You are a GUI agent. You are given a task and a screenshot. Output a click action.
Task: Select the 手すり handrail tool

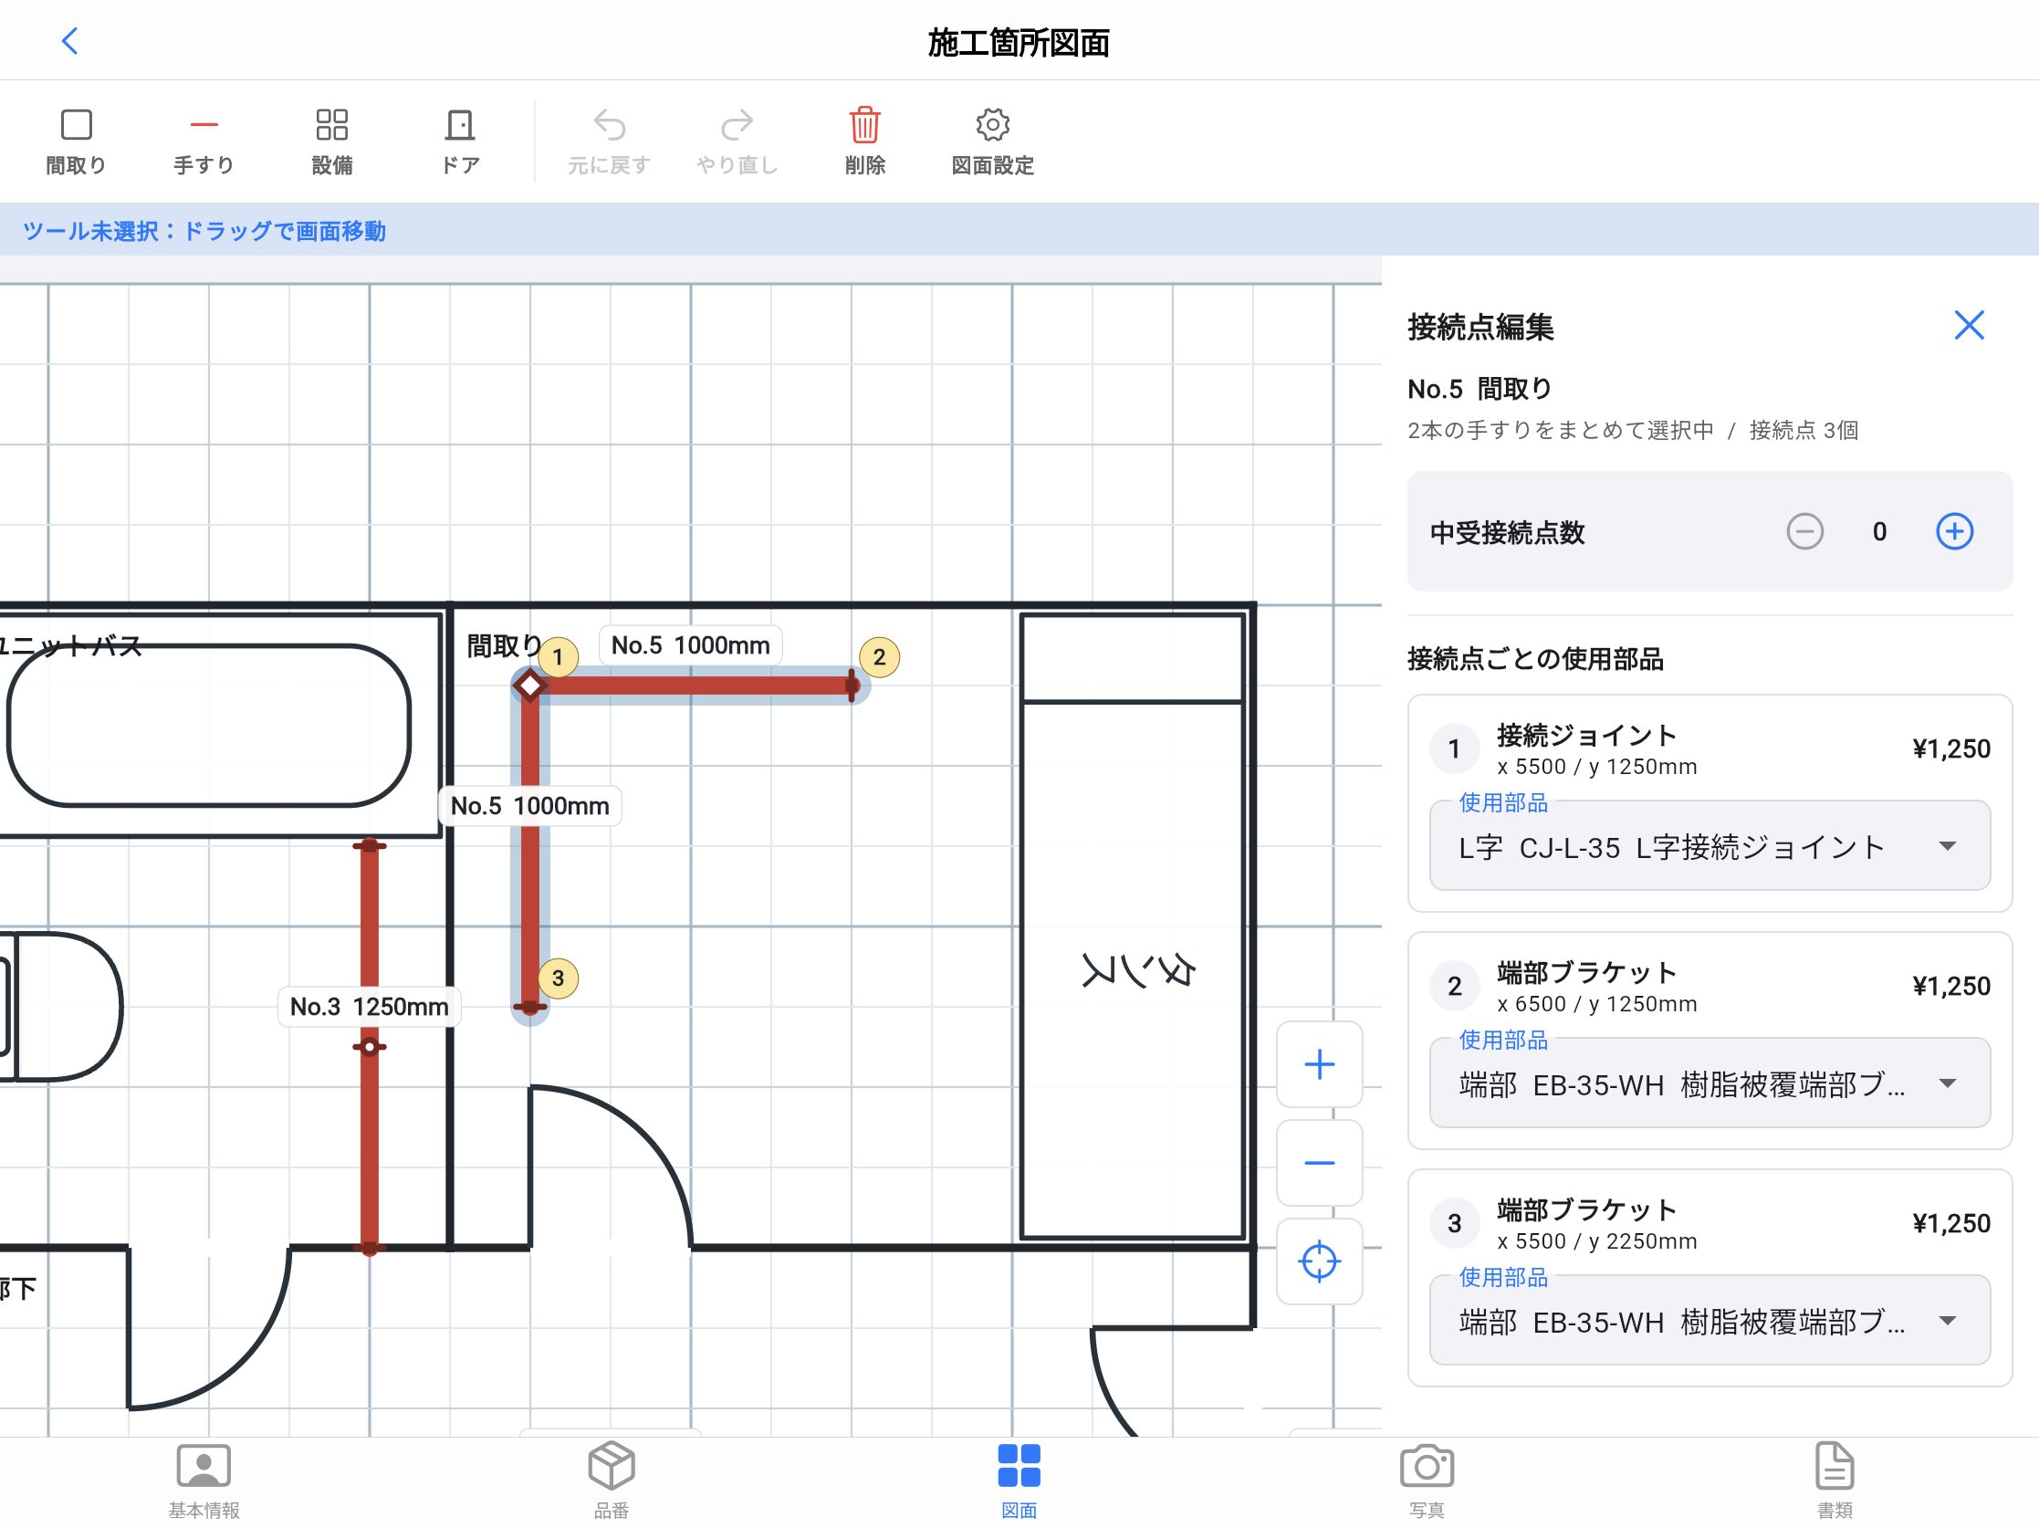point(204,141)
